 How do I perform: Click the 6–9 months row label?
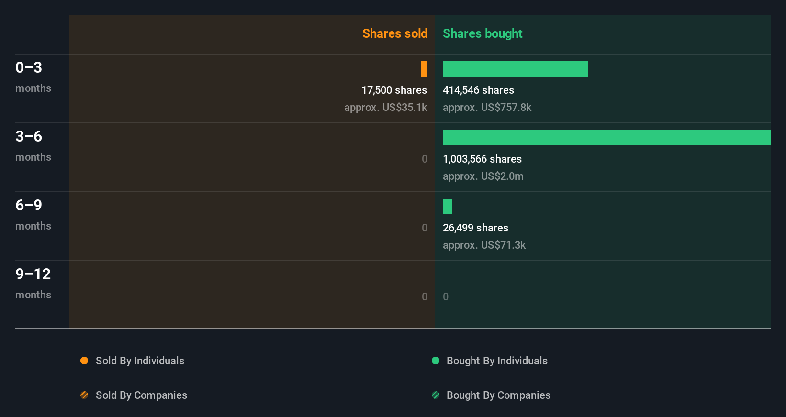pos(33,214)
